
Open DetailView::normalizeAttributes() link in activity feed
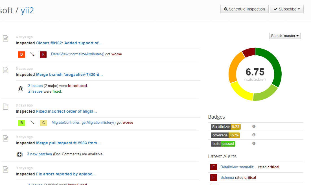point(78,54)
